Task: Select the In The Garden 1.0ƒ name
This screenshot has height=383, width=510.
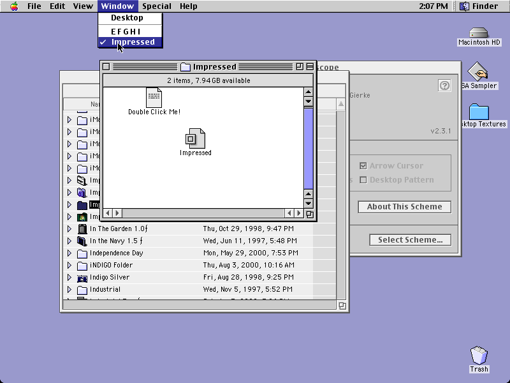Action: tap(119, 229)
